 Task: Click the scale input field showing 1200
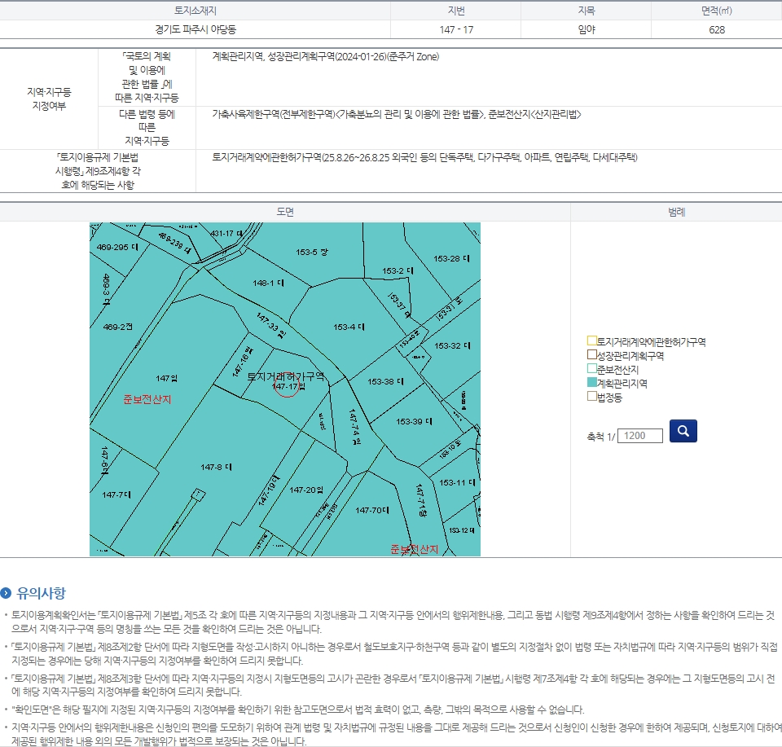[x=639, y=436]
